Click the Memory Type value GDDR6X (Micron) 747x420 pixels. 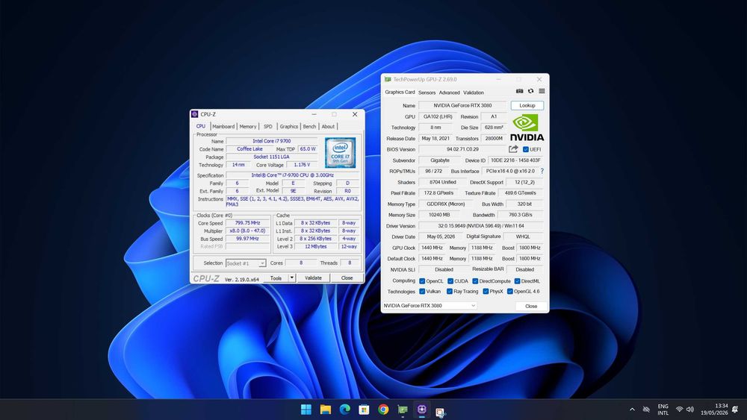446,204
